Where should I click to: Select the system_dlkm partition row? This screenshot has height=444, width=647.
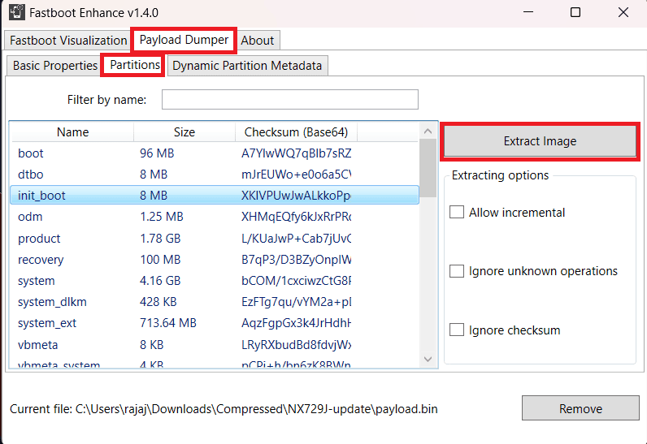pos(215,302)
